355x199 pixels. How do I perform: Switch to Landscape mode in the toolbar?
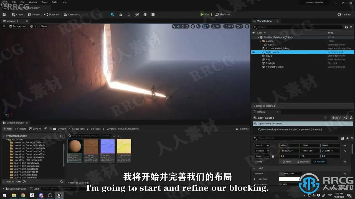[121, 14]
